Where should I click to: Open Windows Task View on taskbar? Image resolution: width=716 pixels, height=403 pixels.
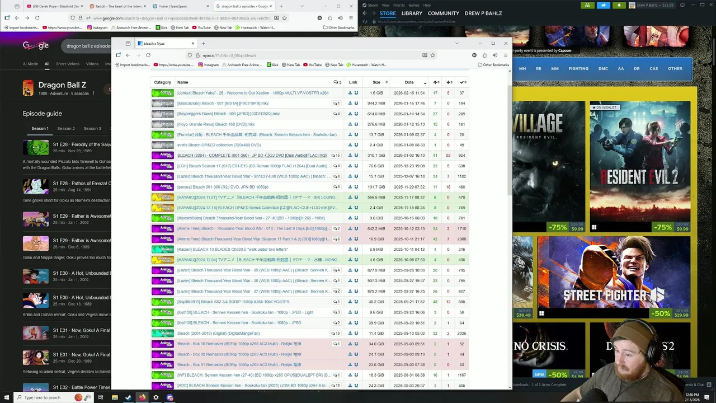point(101,397)
